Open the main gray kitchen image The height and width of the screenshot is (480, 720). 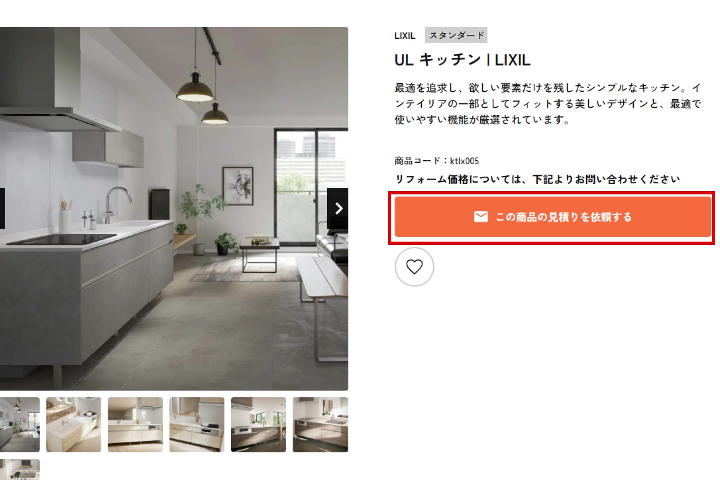pyautogui.click(x=174, y=208)
